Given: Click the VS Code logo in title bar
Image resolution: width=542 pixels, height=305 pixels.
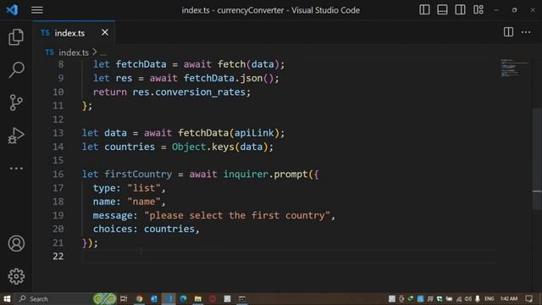Looking at the screenshot, I should (x=13, y=9).
